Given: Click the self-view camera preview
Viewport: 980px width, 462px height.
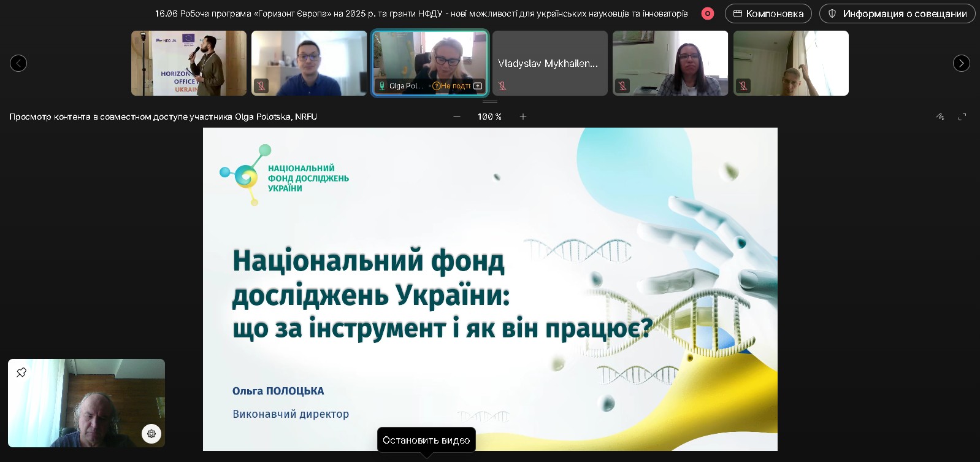Looking at the screenshot, I should 86,403.
